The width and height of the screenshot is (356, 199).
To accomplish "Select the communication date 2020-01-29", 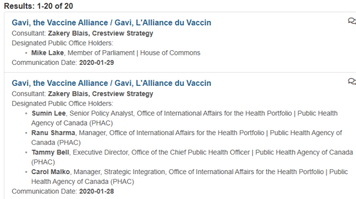I will [x=97, y=62].
